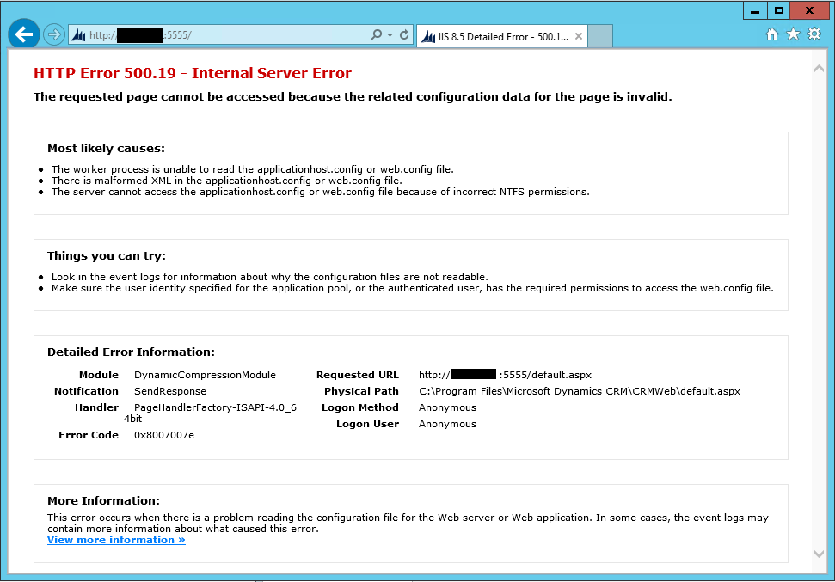Click the Logon Method value Anonymous
Screen dimensions: 835x582
[447, 407]
